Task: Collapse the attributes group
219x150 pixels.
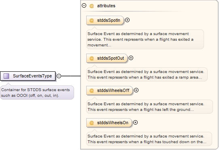Action: coord(84,5)
